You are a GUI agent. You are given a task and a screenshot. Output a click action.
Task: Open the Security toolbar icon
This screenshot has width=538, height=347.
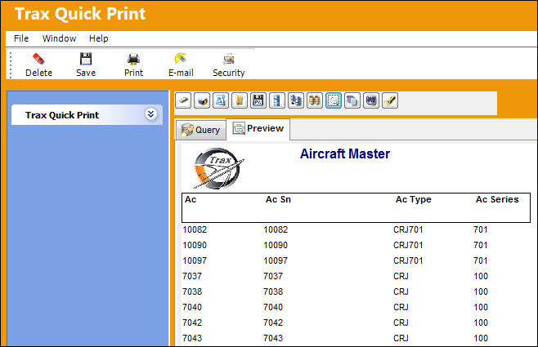pos(228,59)
